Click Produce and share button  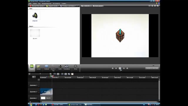[x=68, y=6]
